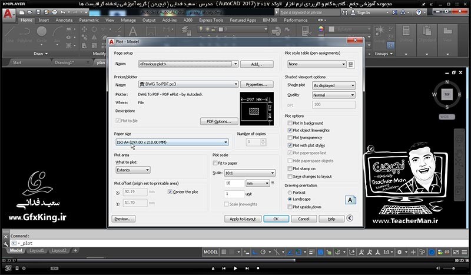The height and width of the screenshot is (275, 471).
Task: Open the Layer Properties icon in ribbon
Action: coord(186,31)
